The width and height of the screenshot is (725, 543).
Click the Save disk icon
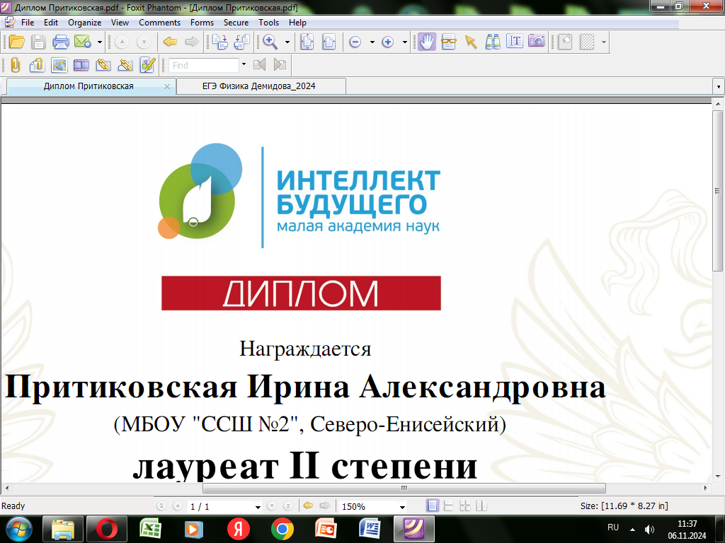[38, 42]
